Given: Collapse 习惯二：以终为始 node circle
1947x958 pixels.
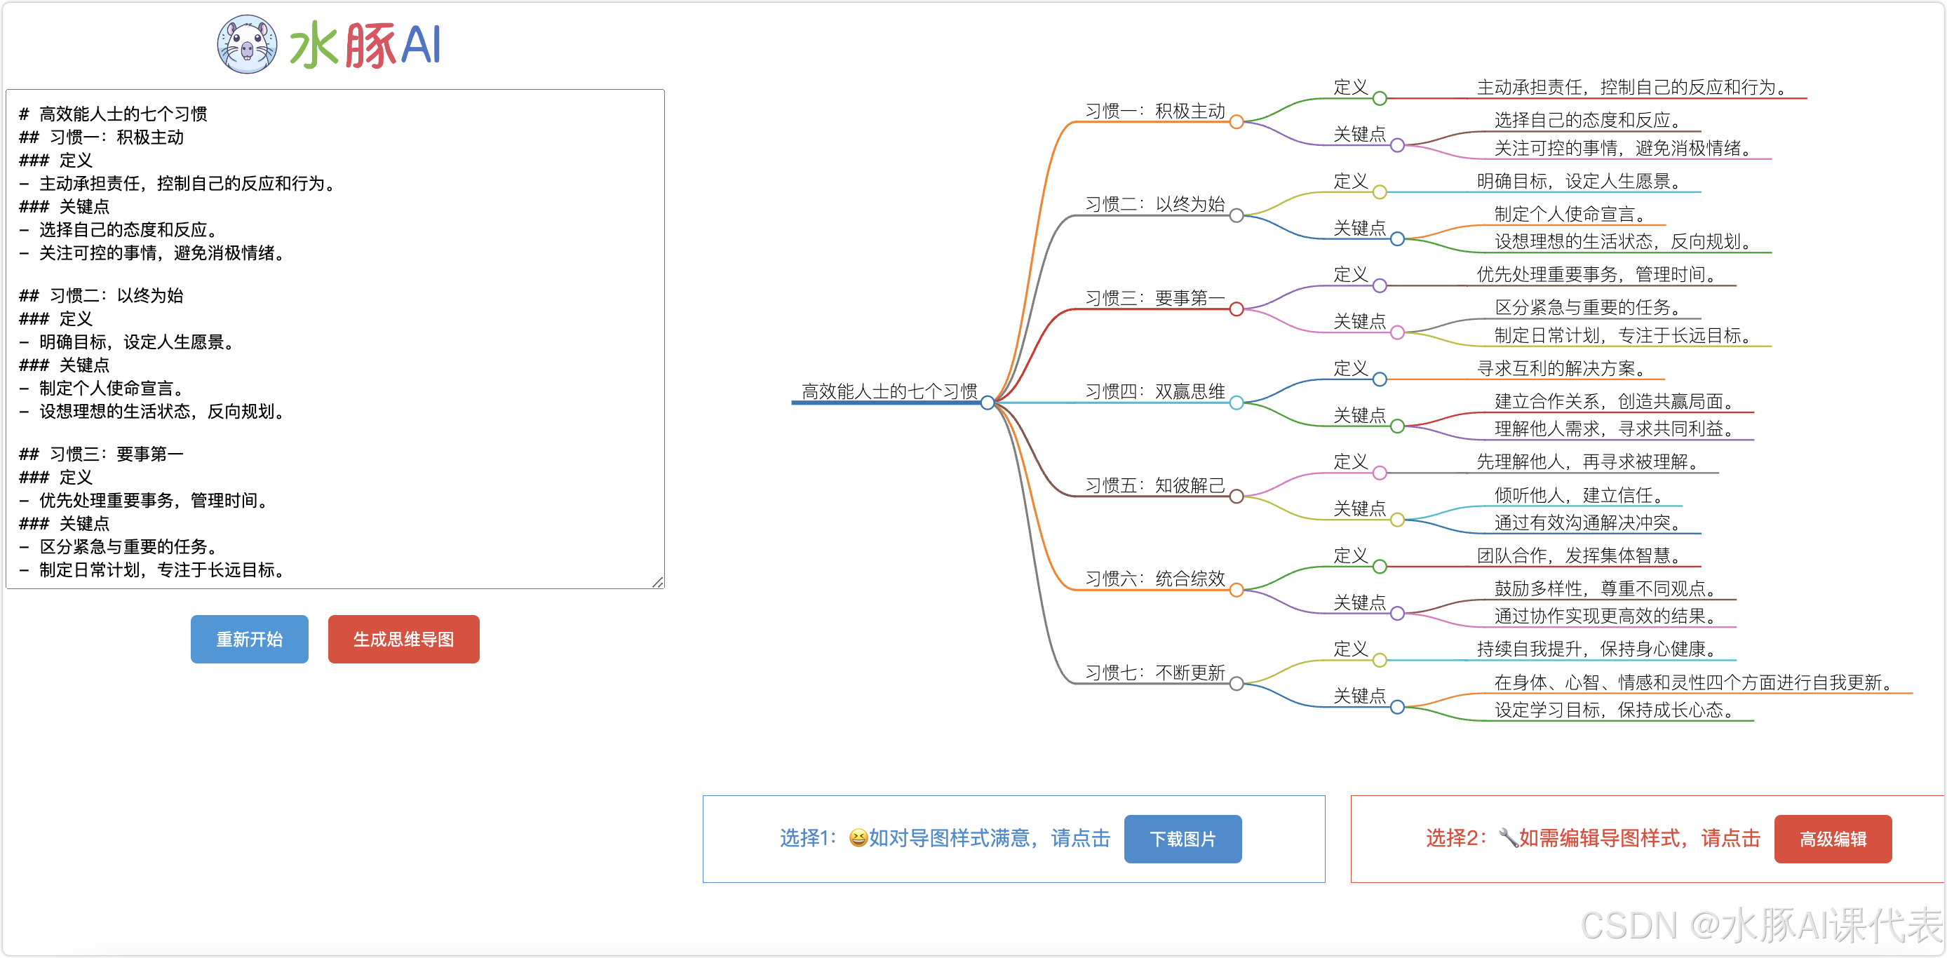Looking at the screenshot, I should click(x=1237, y=215).
